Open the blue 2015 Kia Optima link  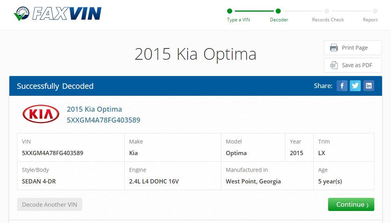coord(94,109)
